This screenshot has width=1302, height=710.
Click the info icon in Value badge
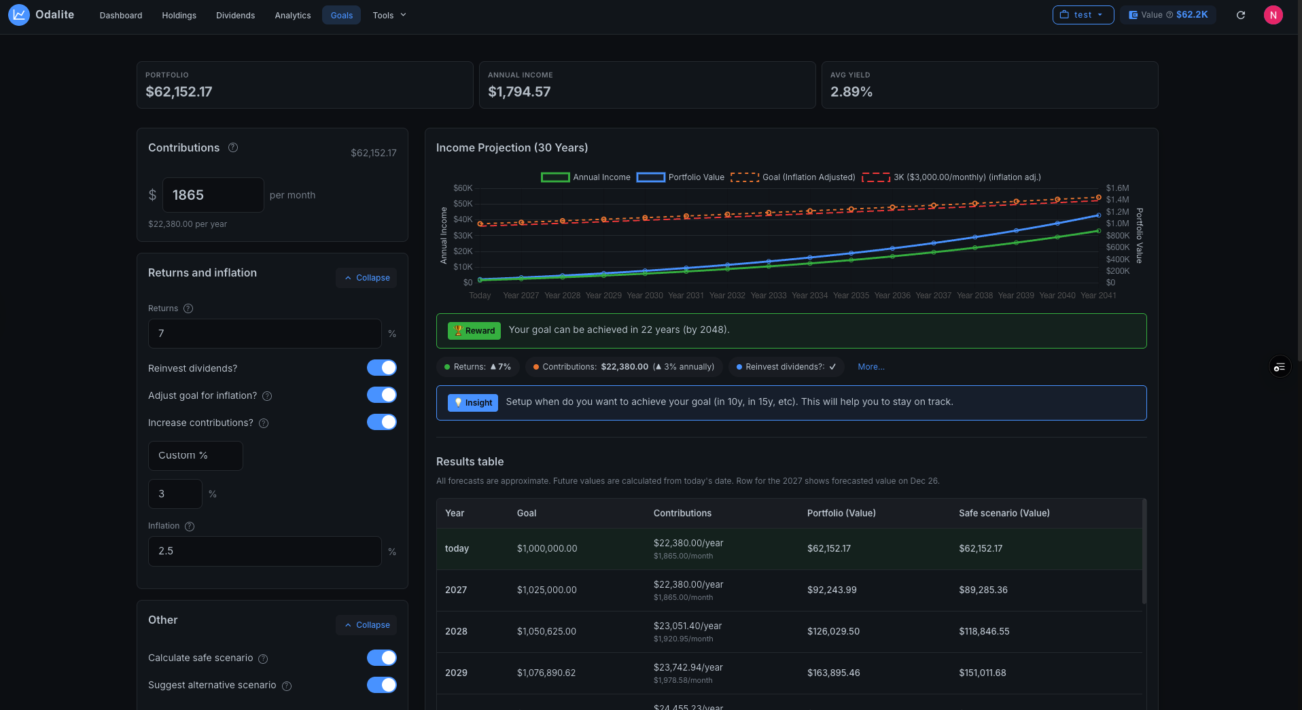coord(1169,15)
